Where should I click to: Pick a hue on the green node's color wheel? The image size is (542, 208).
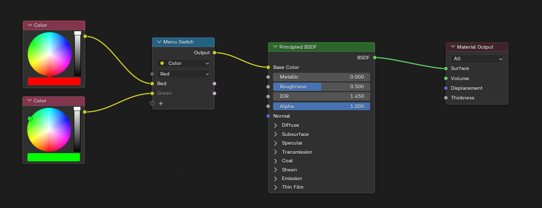(x=49, y=129)
